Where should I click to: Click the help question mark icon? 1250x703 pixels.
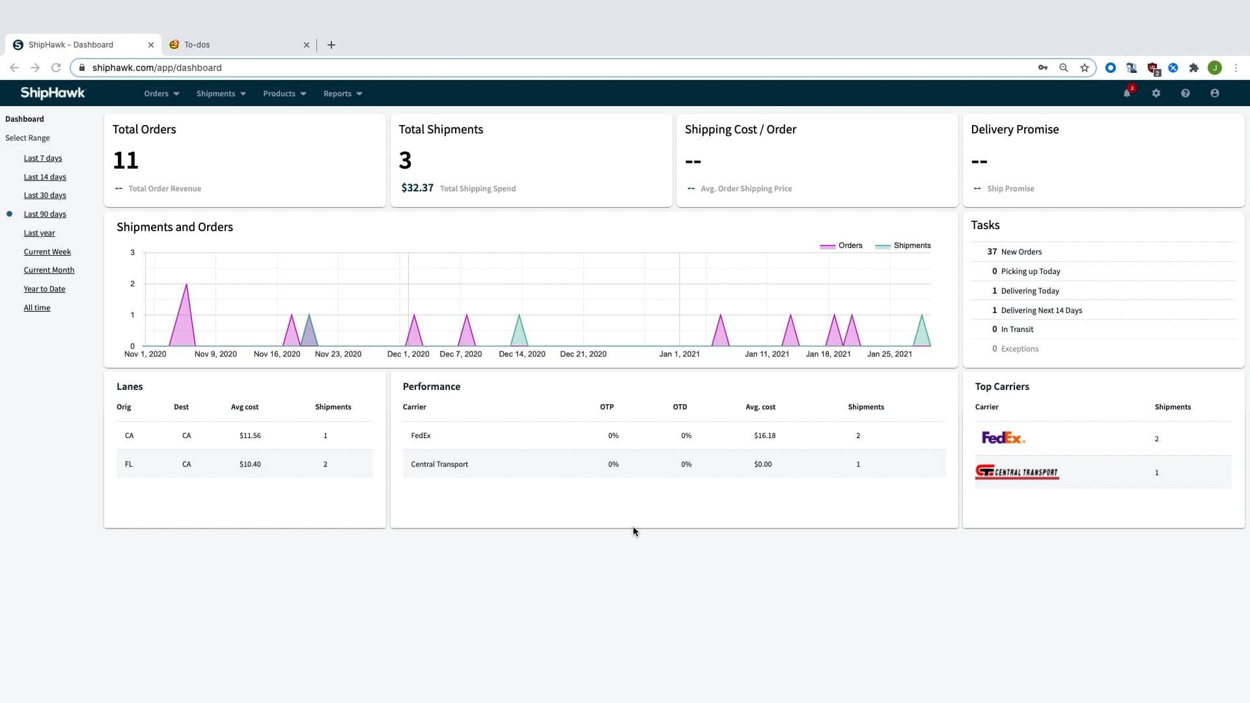click(x=1186, y=94)
